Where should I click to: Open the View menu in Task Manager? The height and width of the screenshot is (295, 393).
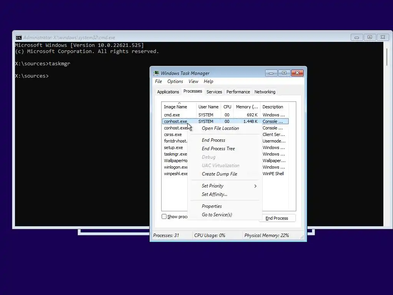click(x=193, y=81)
